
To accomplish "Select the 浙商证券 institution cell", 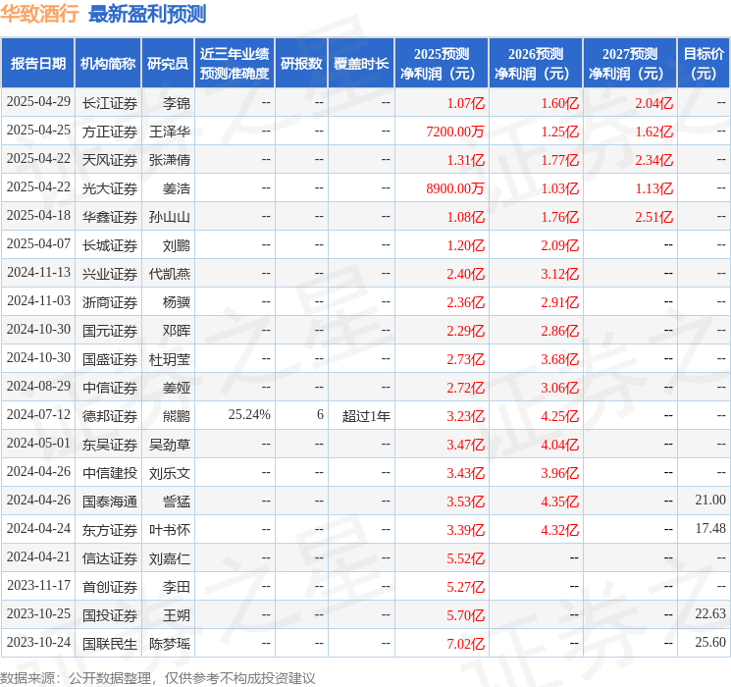I will click(x=110, y=302).
